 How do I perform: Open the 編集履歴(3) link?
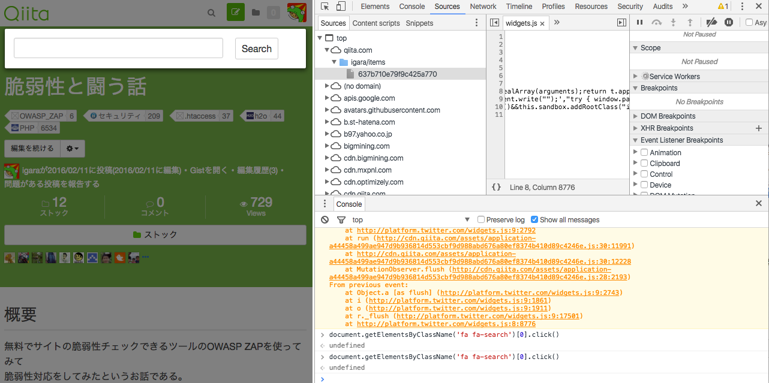click(x=257, y=171)
